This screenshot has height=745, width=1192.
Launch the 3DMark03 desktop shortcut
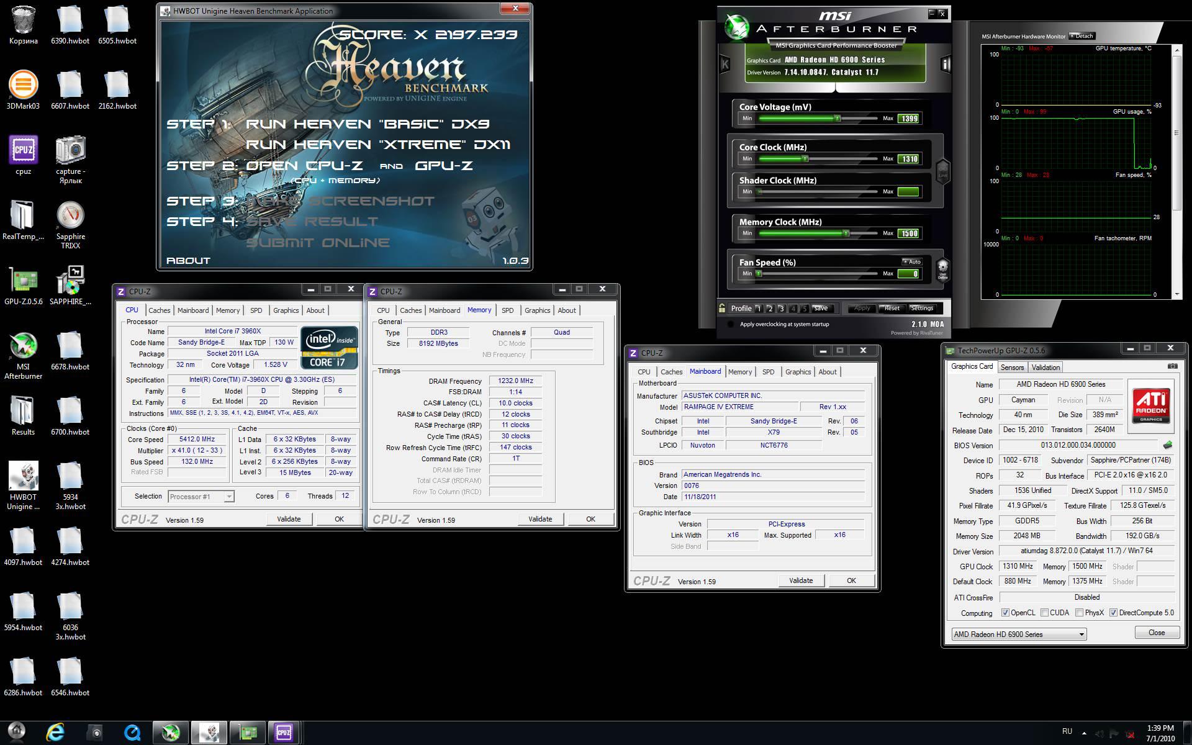tap(23, 90)
